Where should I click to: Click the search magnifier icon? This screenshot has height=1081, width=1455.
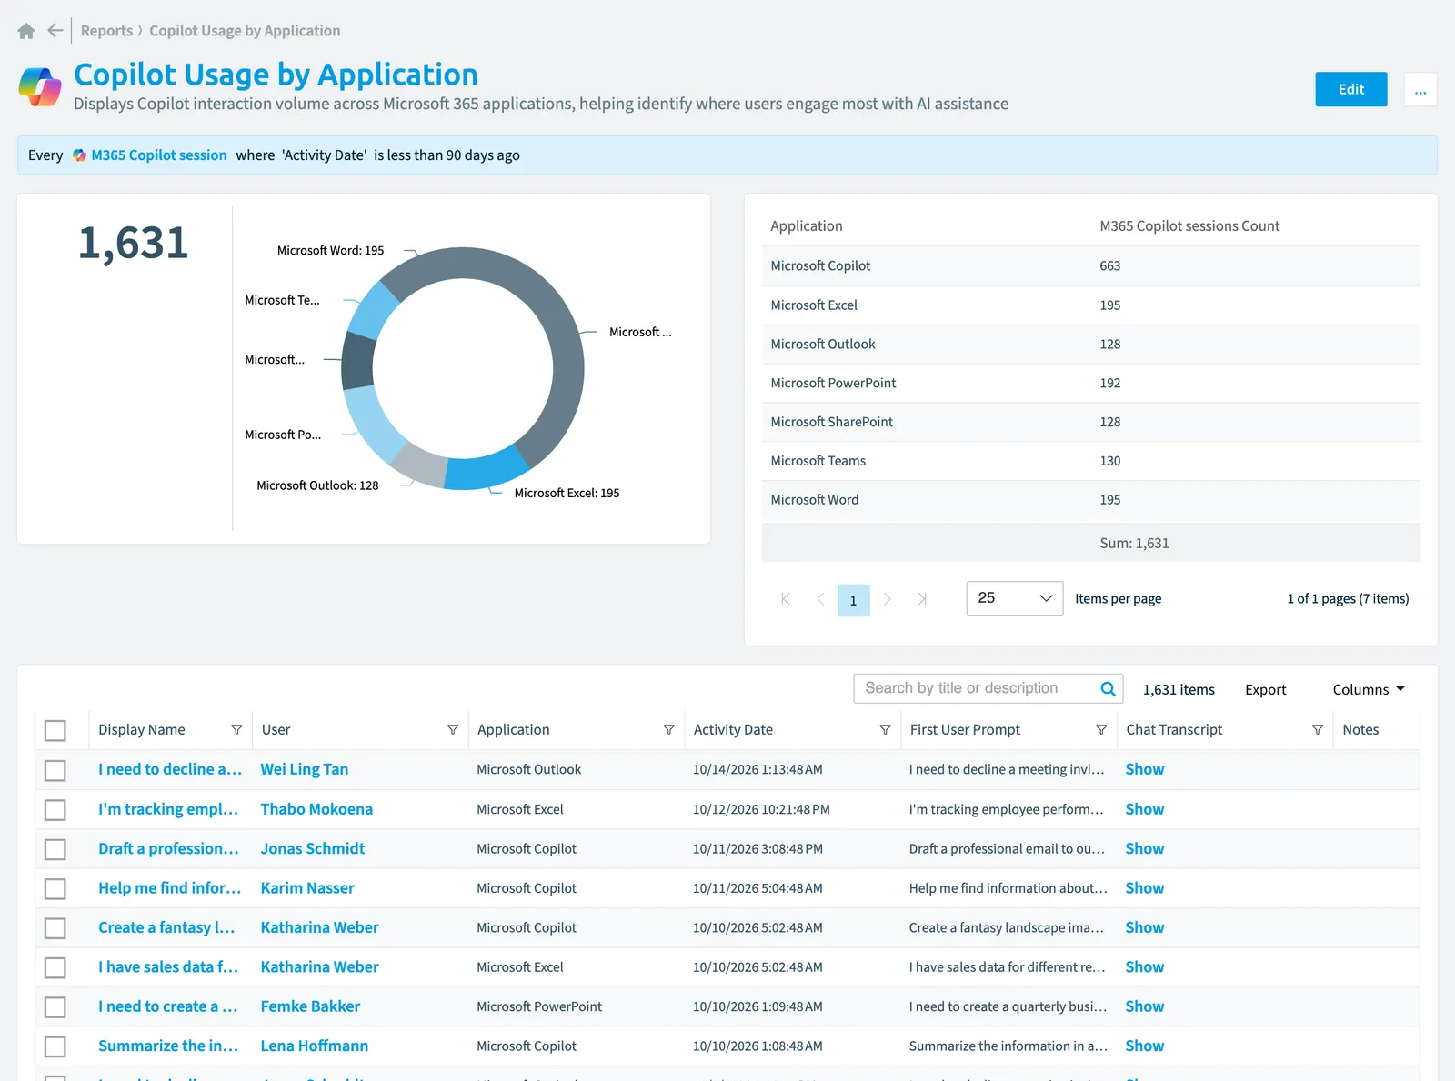1108,688
